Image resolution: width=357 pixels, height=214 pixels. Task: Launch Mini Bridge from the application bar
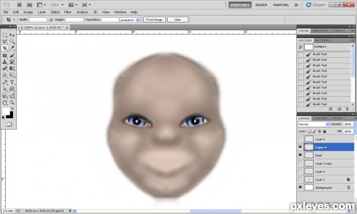pyautogui.click(x=29, y=5)
